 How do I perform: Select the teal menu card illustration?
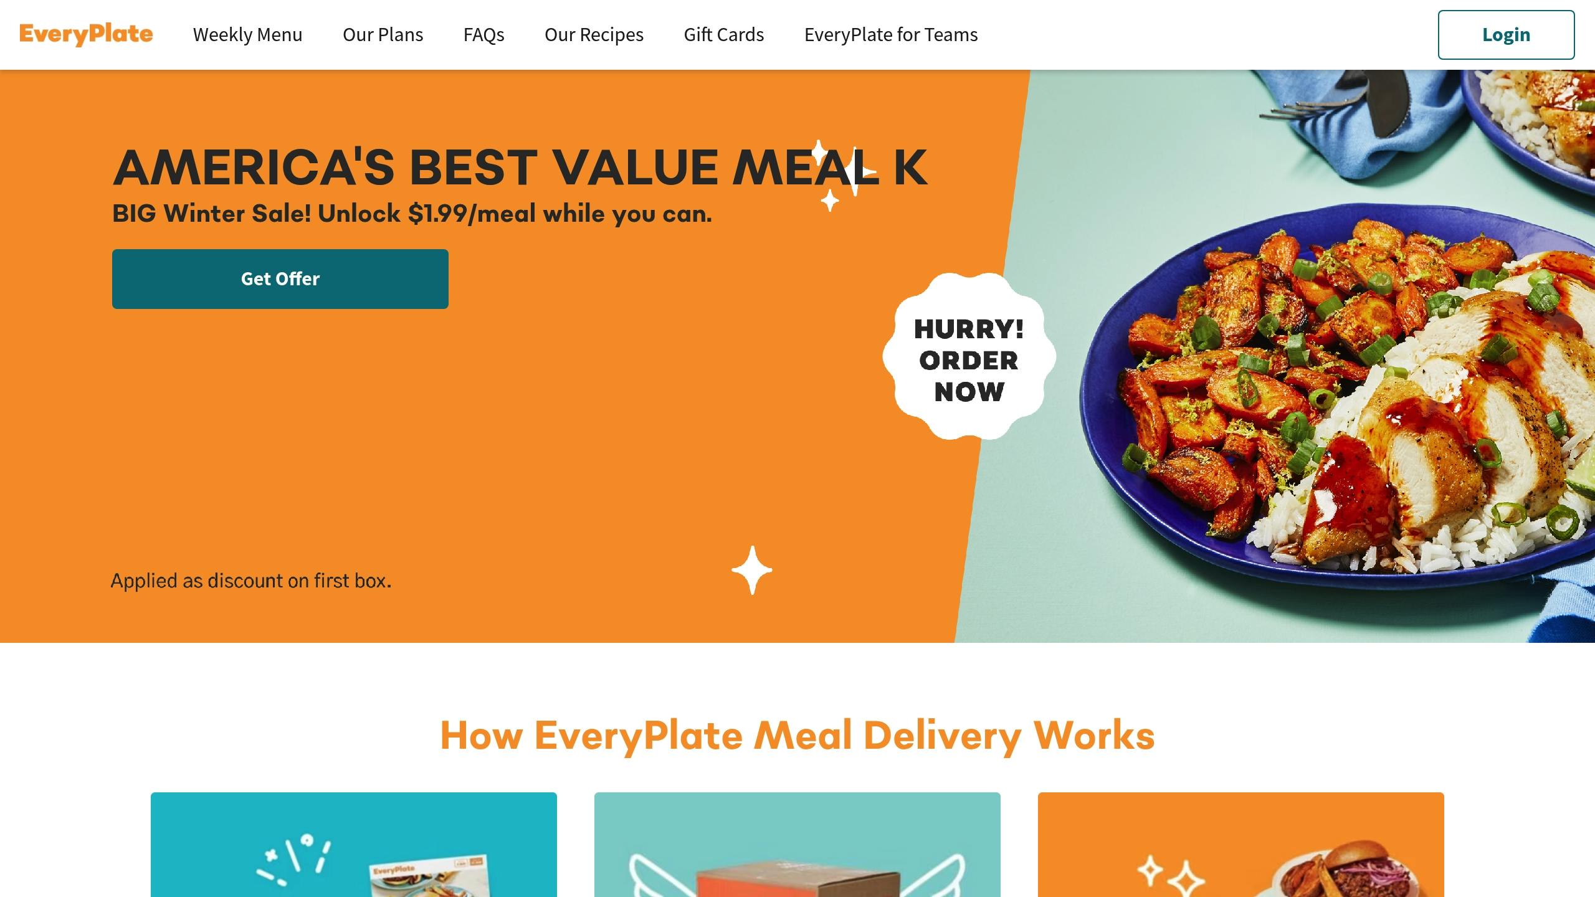(354, 845)
